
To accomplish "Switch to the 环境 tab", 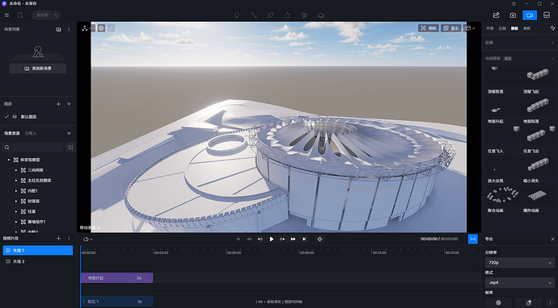I will tap(490, 28).
